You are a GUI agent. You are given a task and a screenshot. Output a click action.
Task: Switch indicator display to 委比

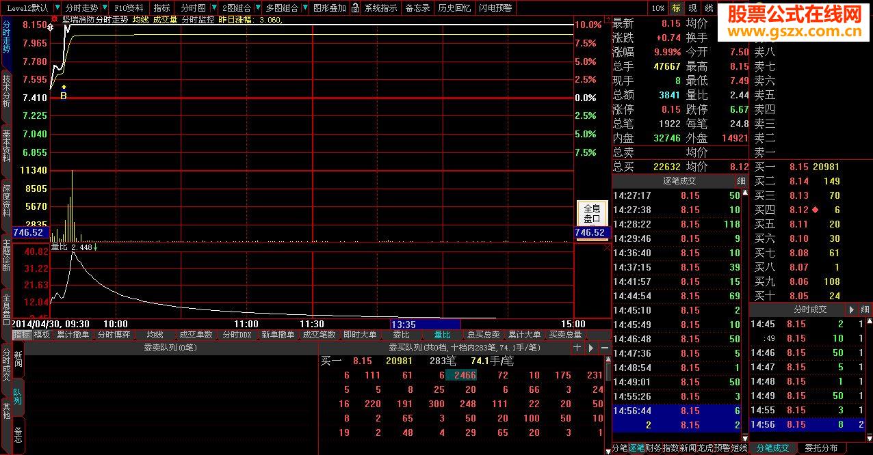coord(402,335)
